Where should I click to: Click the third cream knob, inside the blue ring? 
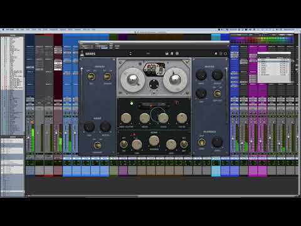[163, 118]
